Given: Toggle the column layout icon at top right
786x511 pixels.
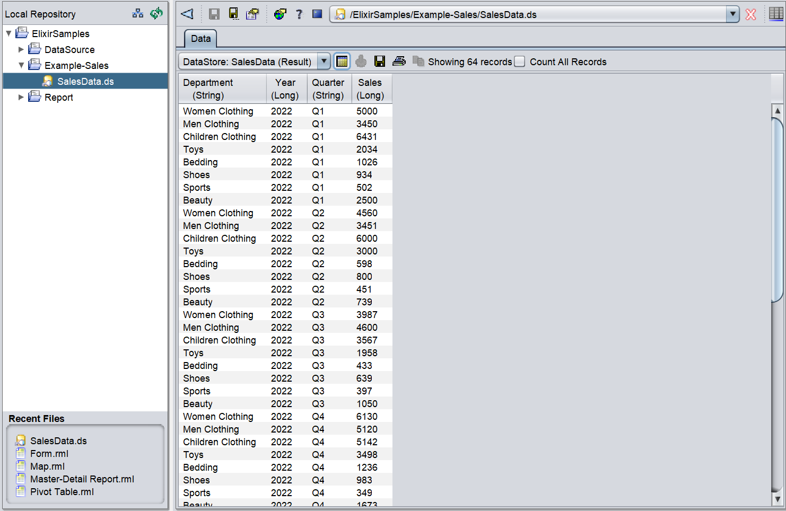Looking at the screenshot, I should [776, 14].
